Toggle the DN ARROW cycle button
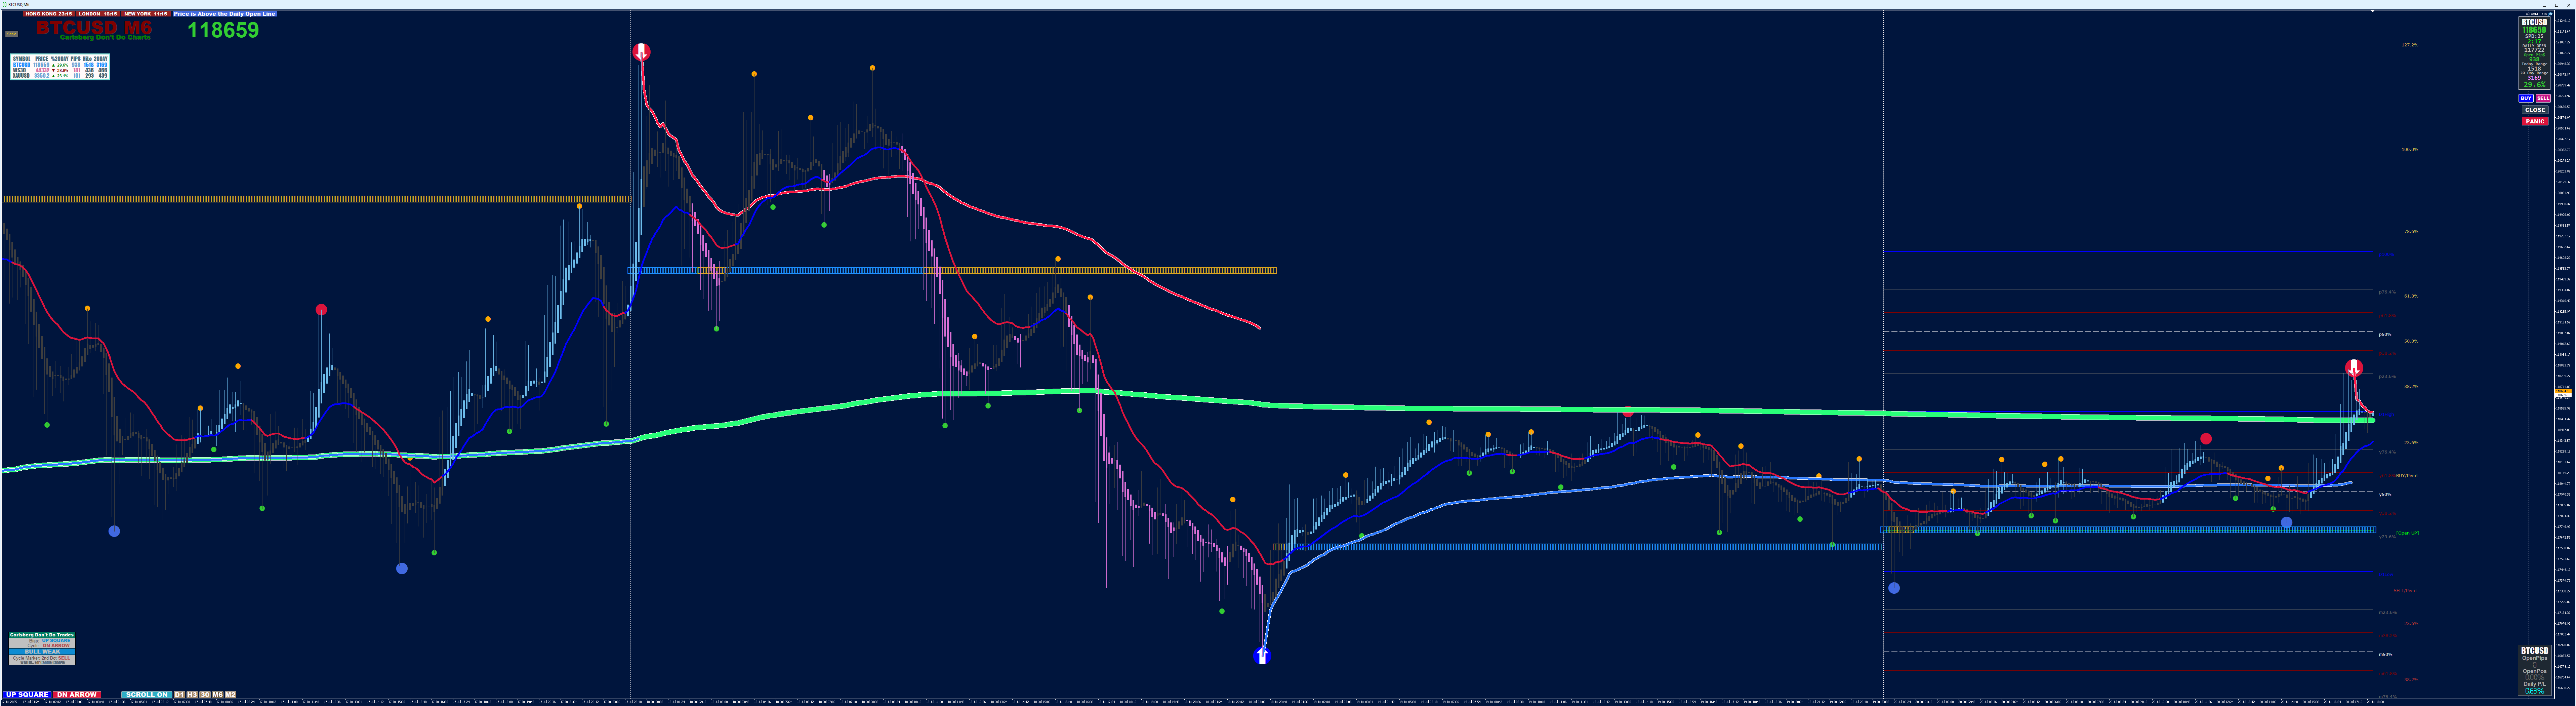Screen dimensions: 2576x706 tap(77, 694)
